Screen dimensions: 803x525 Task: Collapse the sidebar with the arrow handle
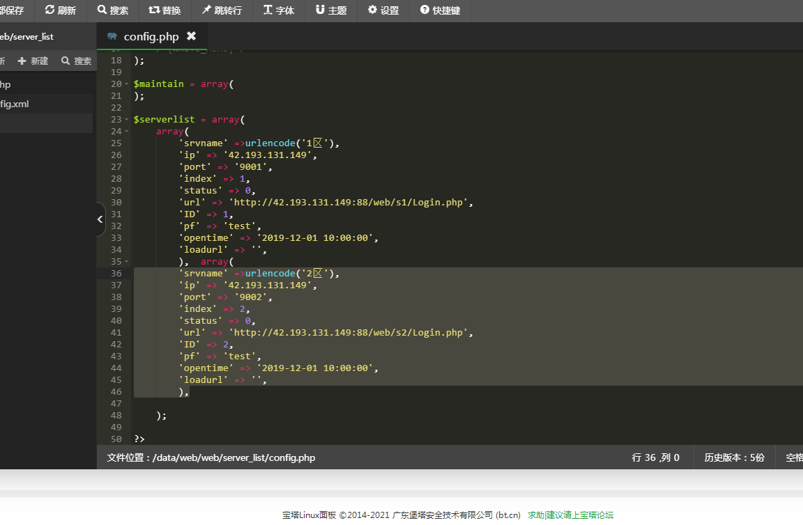[100, 219]
